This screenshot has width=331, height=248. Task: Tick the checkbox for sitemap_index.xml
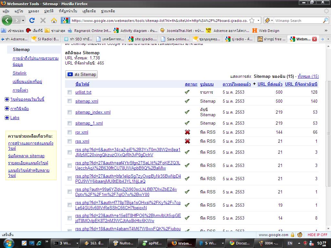coord(70,112)
